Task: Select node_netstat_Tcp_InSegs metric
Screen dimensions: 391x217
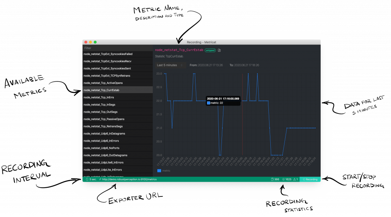Action: point(118,104)
